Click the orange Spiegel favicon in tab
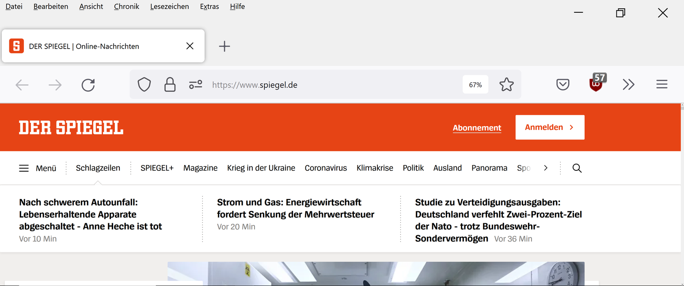Viewport: 684px width, 286px height. pyautogui.click(x=17, y=46)
